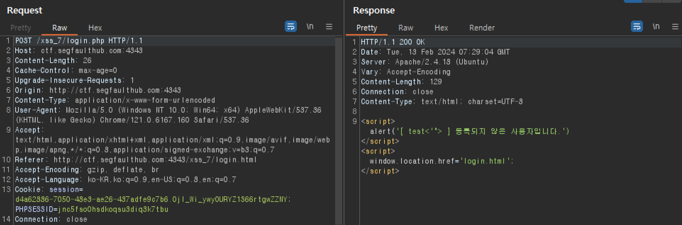This screenshot has height=225, width=682.
Task: Click the POST /xss_7/login.php request line
Action: 79,41
